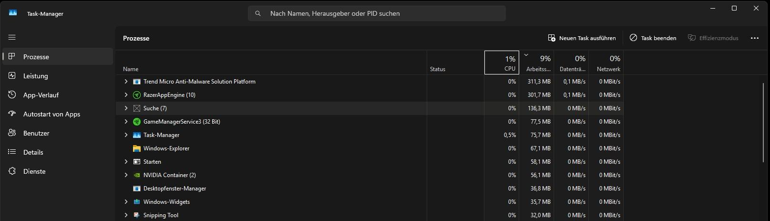The image size is (770, 221).
Task: Open the Dienste services tab
Action: (34, 171)
